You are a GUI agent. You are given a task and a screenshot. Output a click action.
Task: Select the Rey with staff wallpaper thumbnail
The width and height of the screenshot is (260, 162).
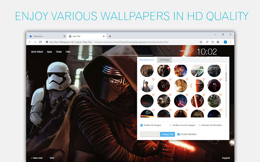(x=147, y=85)
